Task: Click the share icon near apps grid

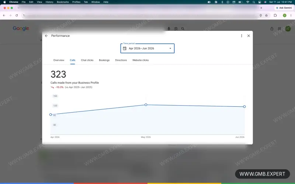Action: 272,29
